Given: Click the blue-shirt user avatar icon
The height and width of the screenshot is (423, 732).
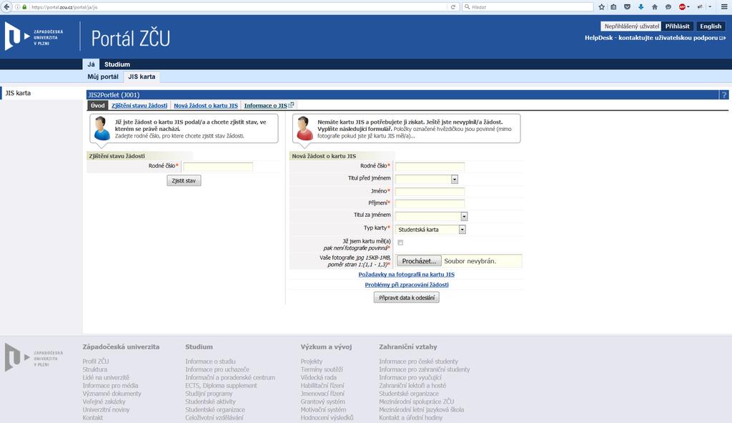Looking at the screenshot, I should 102,128.
